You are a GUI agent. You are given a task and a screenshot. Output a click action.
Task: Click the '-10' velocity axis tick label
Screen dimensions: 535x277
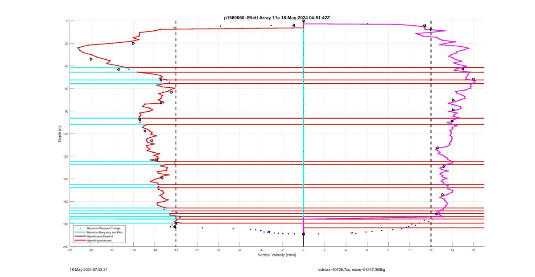click(x=197, y=250)
